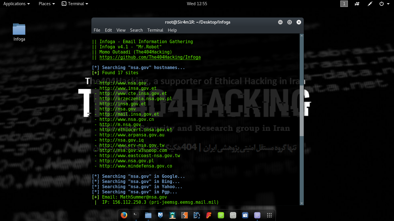Click the terminal vertical scrollbar thumb
This screenshot has height=221, width=394.
pos(302,111)
